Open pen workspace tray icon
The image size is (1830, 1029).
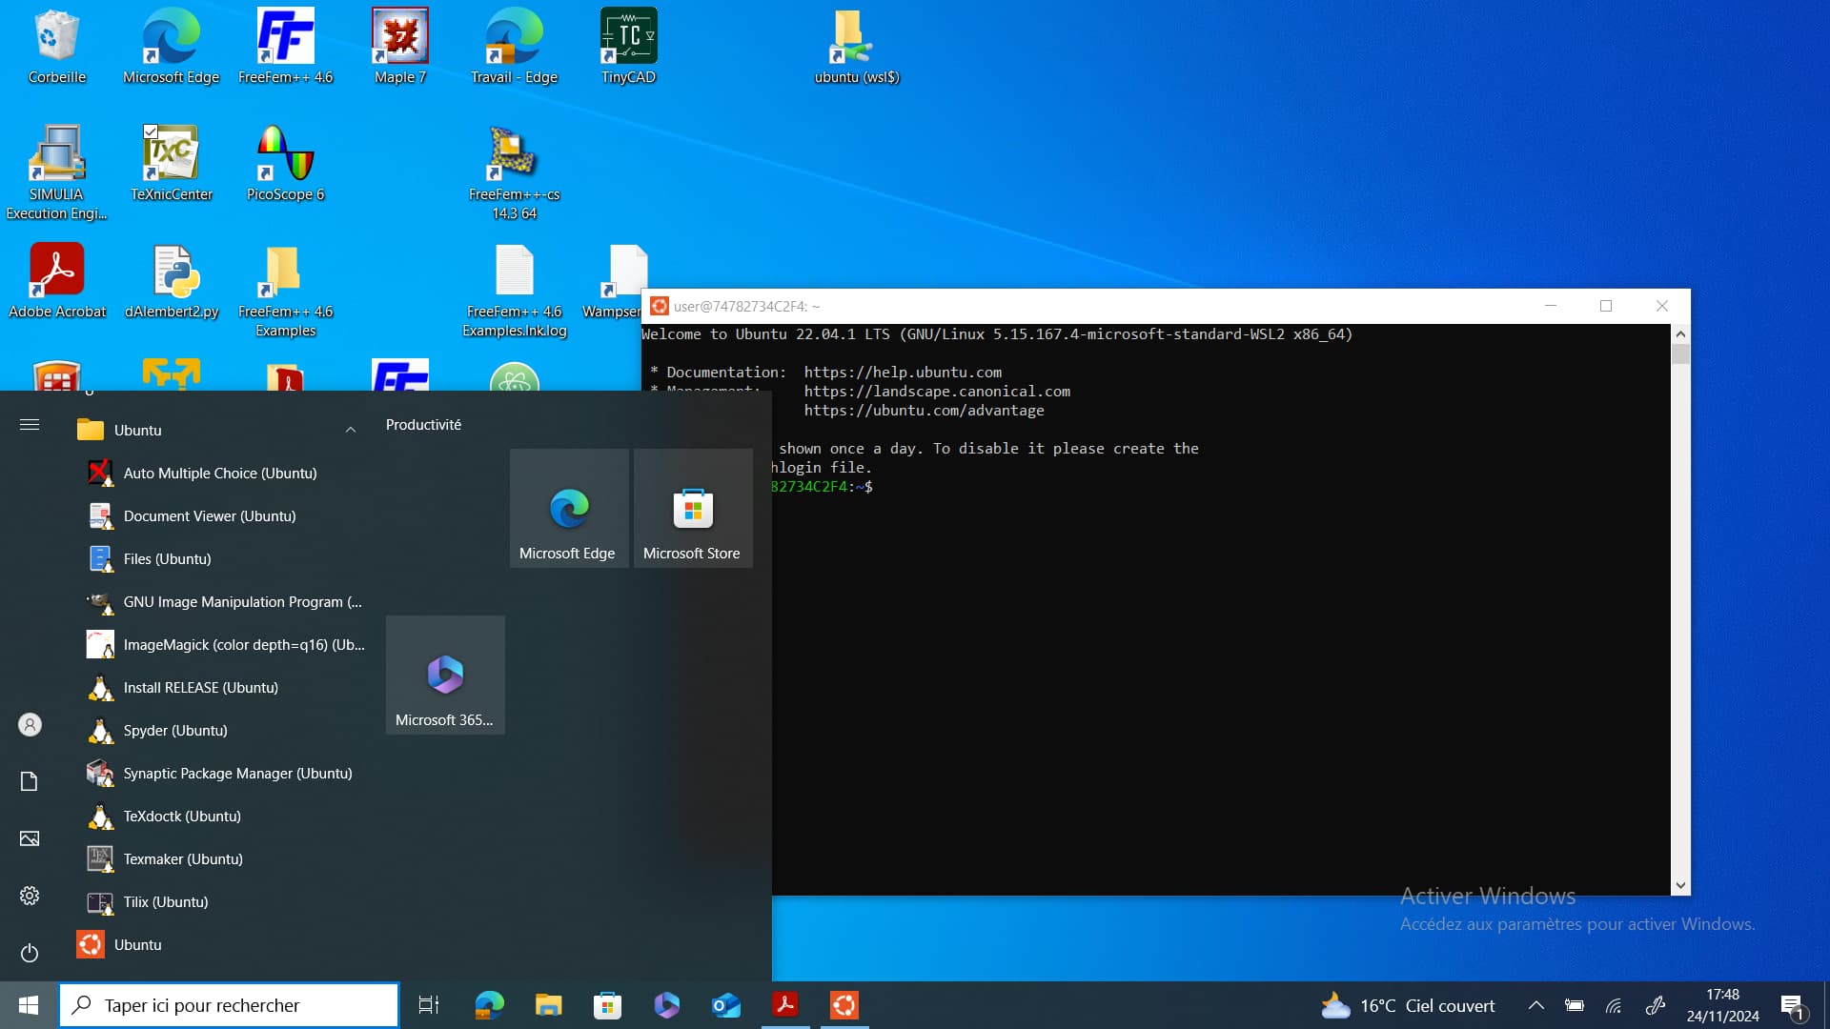tap(1656, 1005)
